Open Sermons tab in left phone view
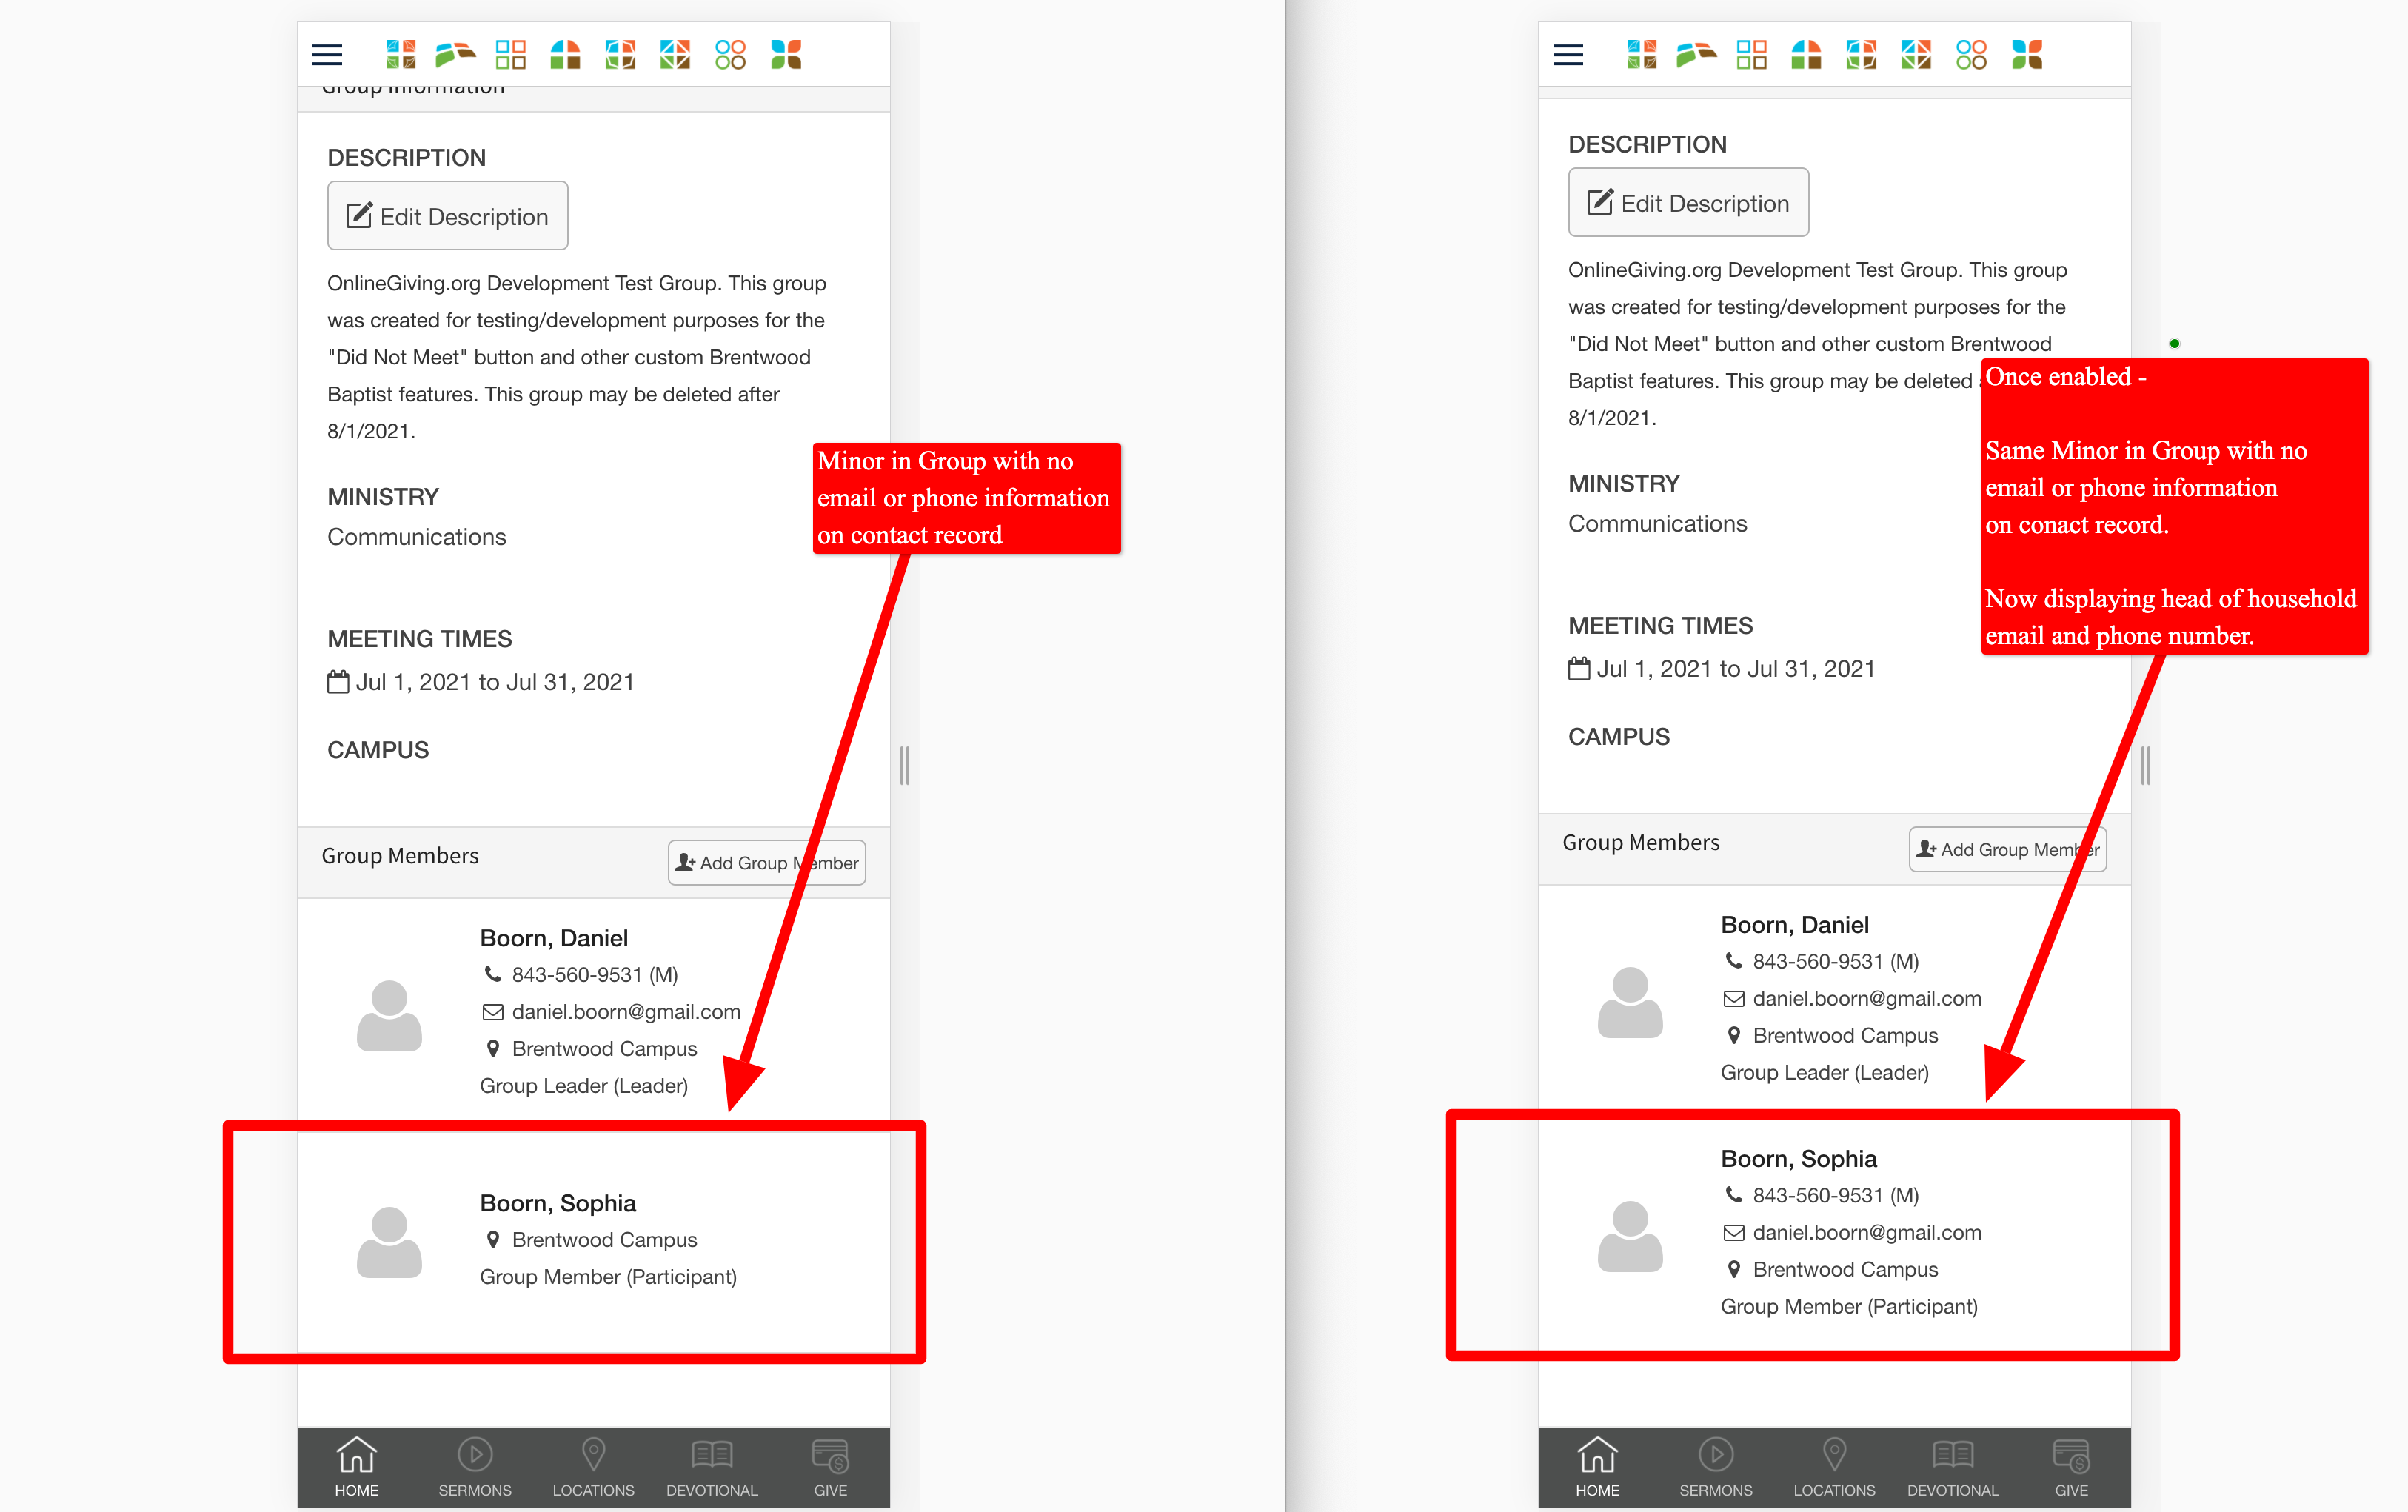The width and height of the screenshot is (2408, 1512). point(475,1467)
